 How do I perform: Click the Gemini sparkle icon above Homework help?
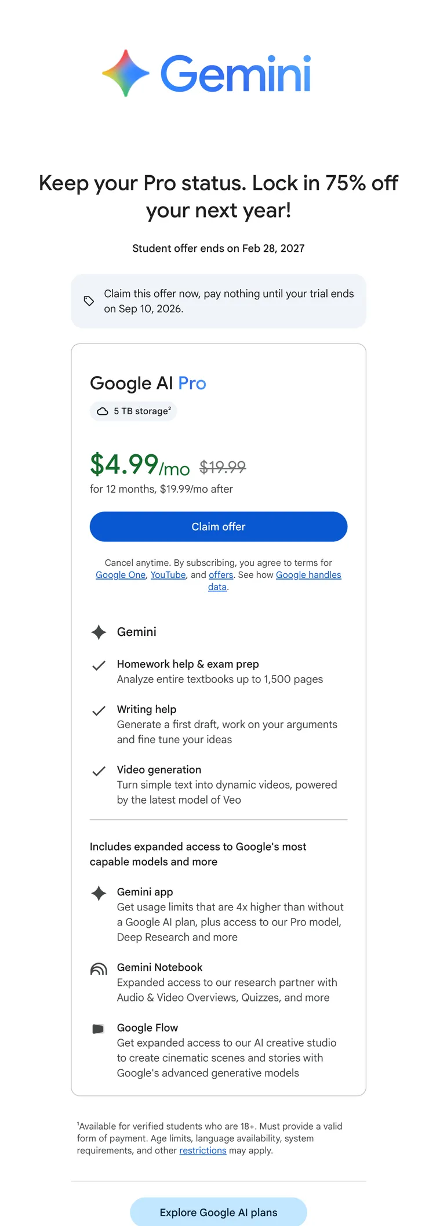tap(99, 632)
